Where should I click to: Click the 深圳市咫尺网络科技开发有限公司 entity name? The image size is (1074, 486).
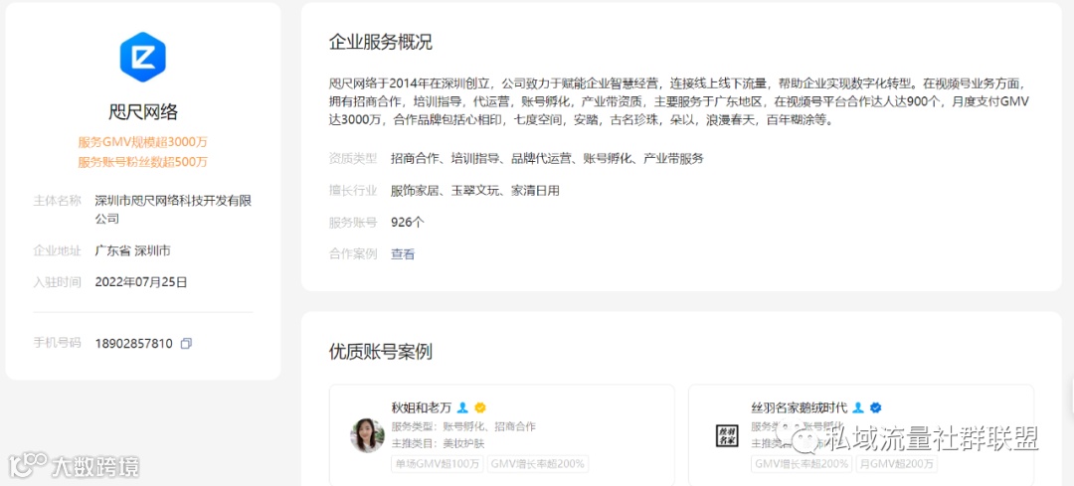pos(173,210)
